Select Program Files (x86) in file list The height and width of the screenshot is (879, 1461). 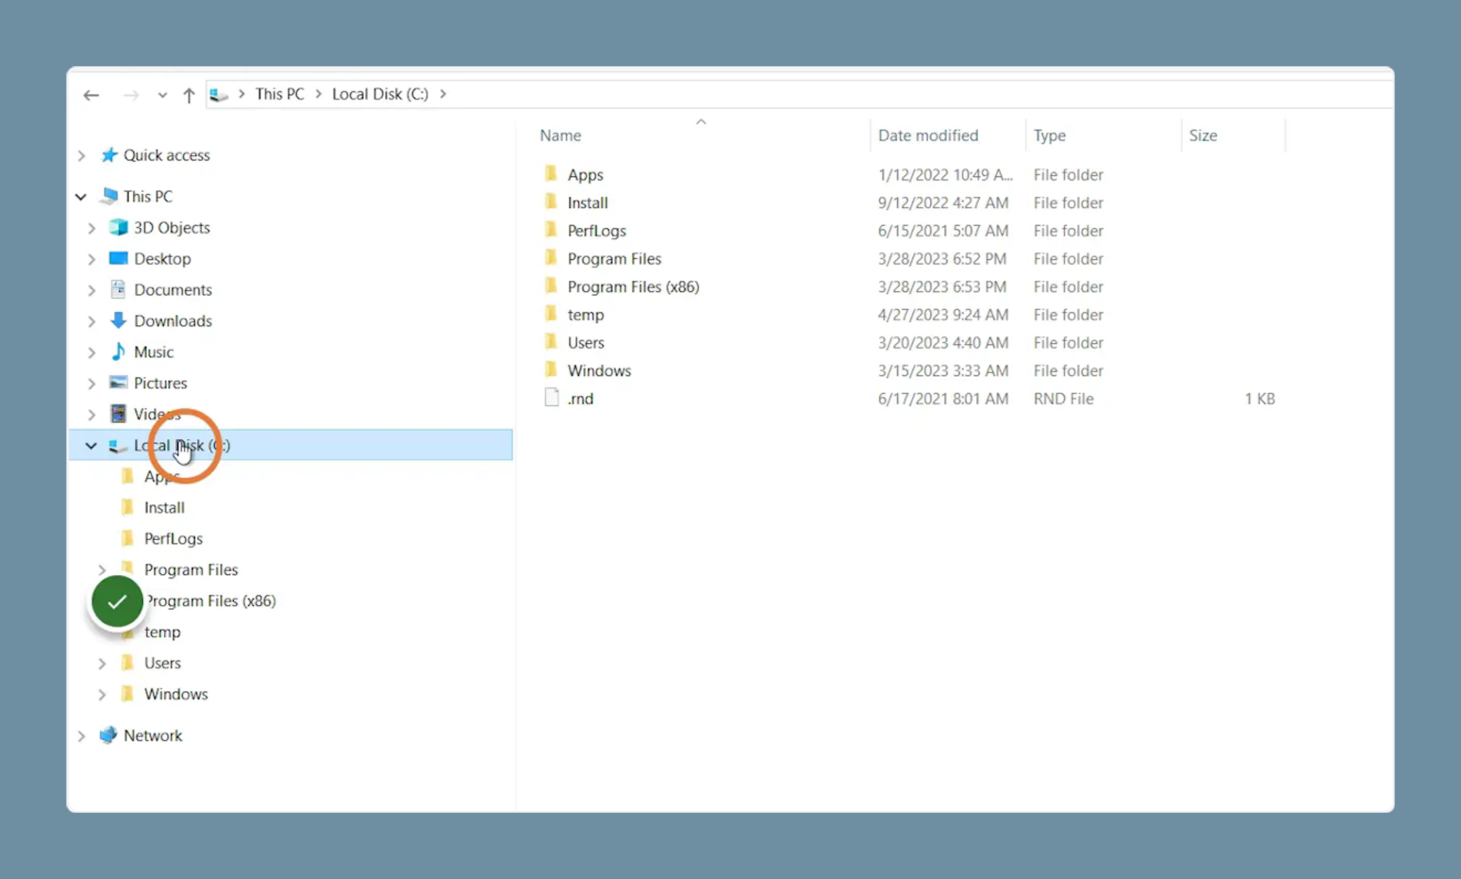[633, 287]
